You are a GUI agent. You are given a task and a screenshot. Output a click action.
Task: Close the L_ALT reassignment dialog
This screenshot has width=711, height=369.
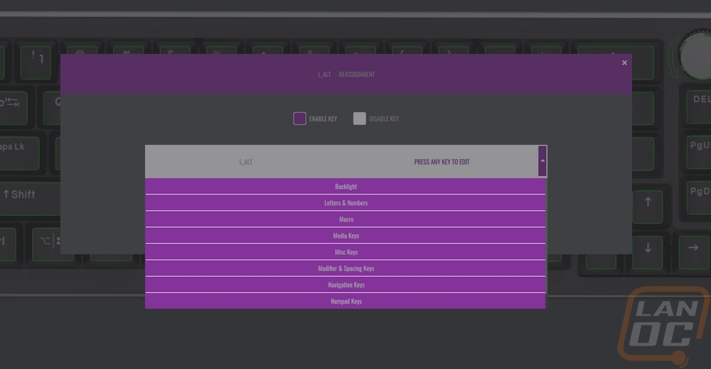point(624,63)
